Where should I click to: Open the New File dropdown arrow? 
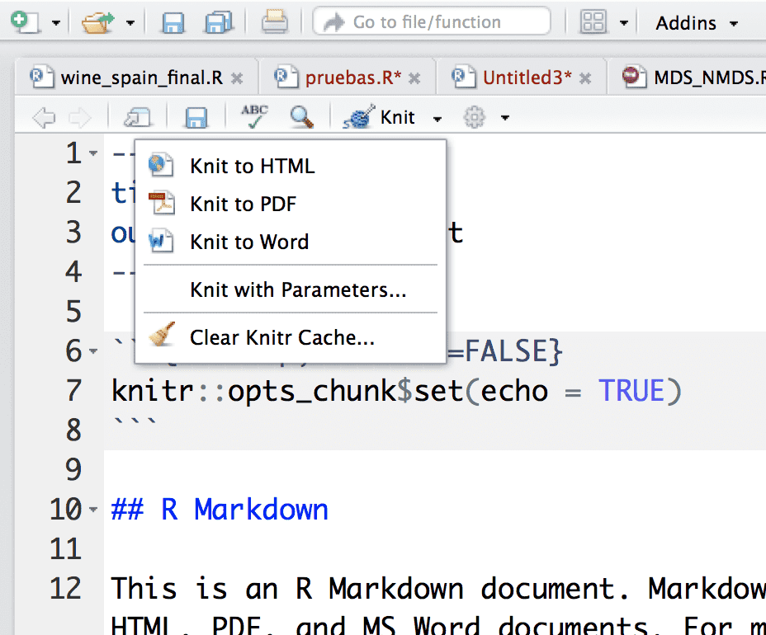[56, 23]
